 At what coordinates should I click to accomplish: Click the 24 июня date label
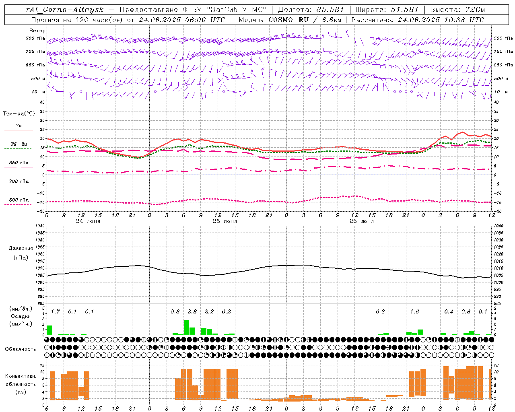point(88,221)
